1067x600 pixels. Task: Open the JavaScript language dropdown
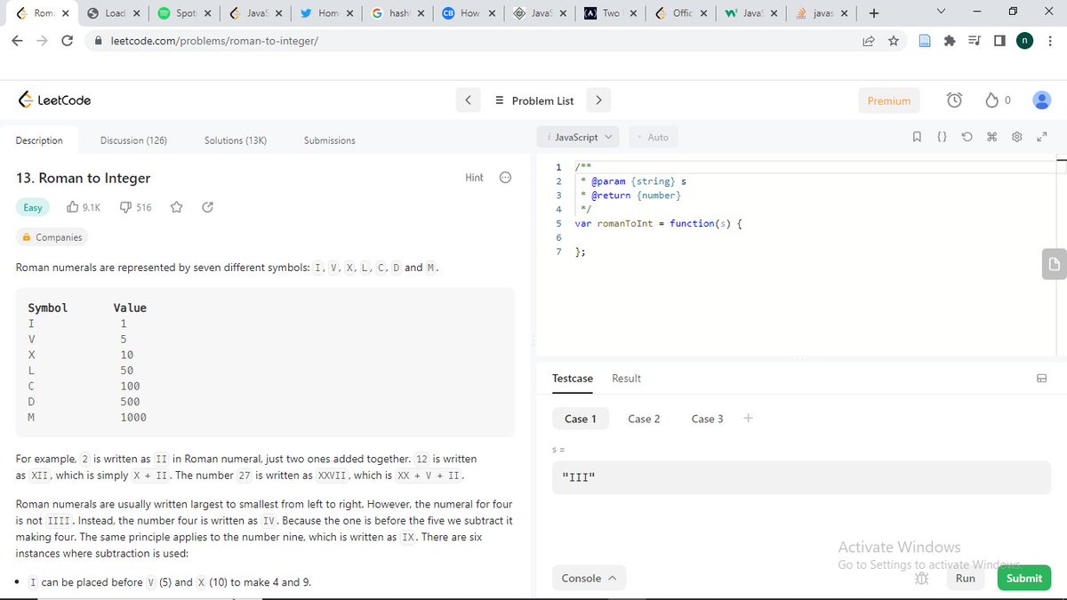(579, 137)
